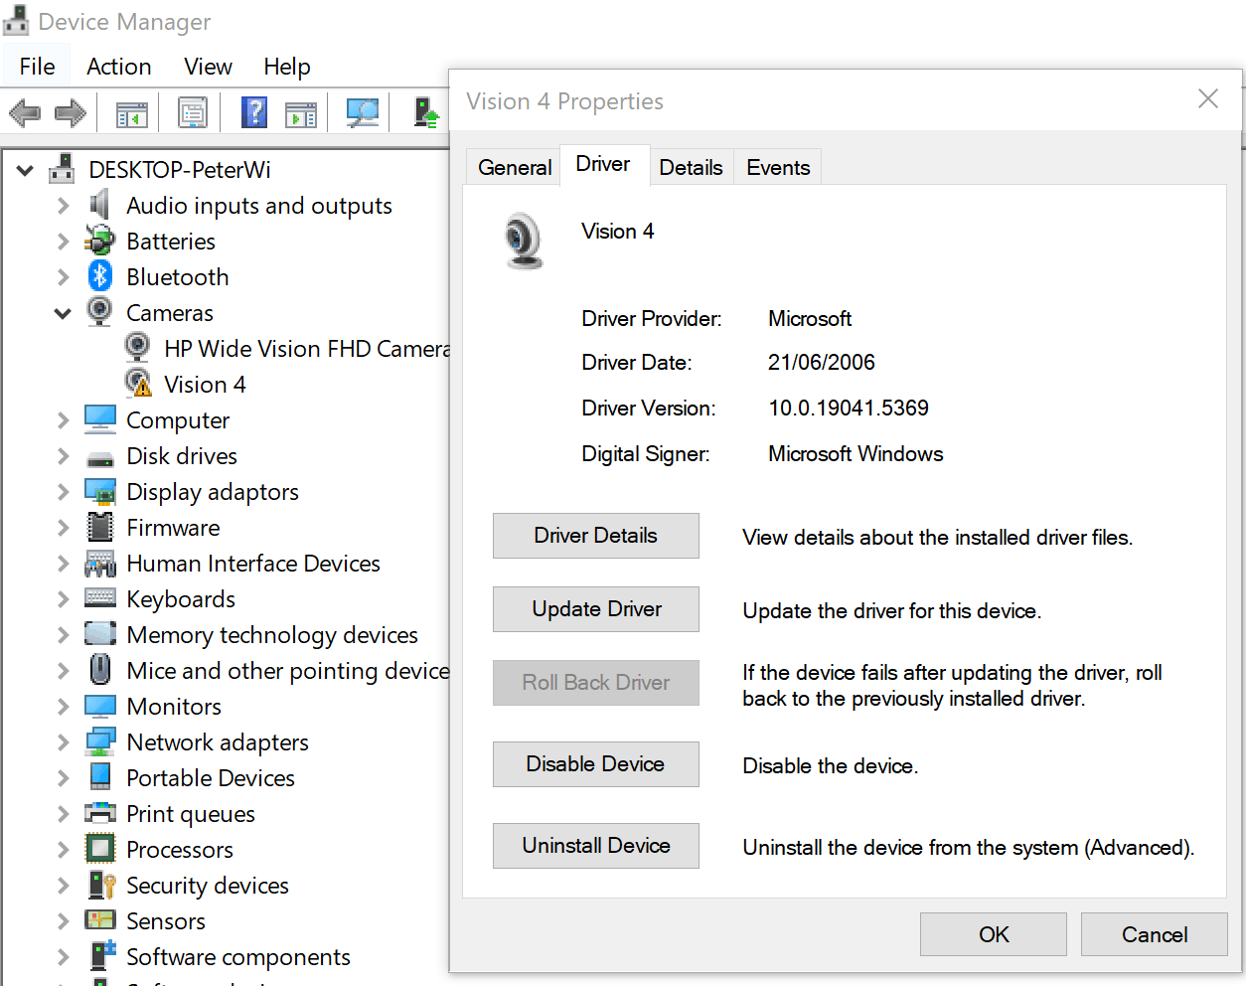Viewport: 1246px width, 986px height.
Task: Open the View menu
Action: tap(208, 67)
